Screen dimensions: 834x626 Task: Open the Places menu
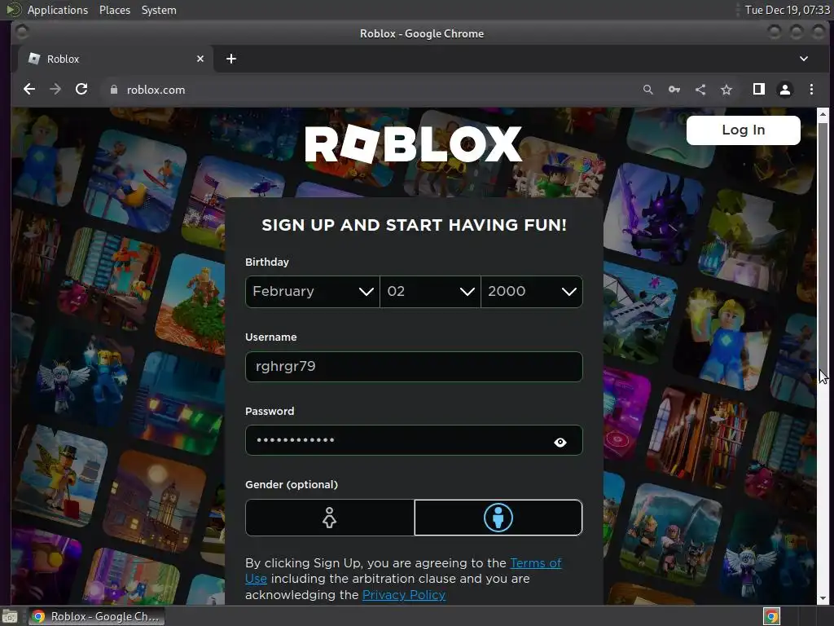click(114, 10)
